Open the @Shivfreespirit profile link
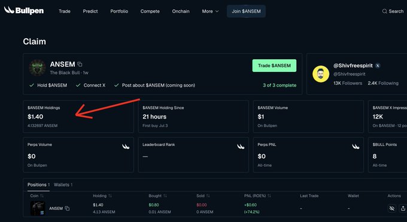407x222 pixels. pyautogui.click(x=353, y=66)
